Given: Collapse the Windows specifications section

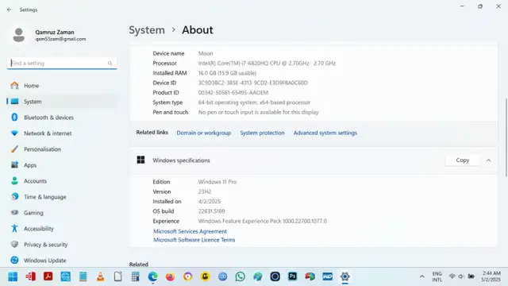Looking at the screenshot, I should pyautogui.click(x=488, y=160).
